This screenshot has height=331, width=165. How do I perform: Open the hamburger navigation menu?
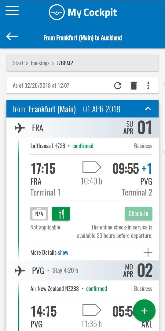tap(12, 11)
